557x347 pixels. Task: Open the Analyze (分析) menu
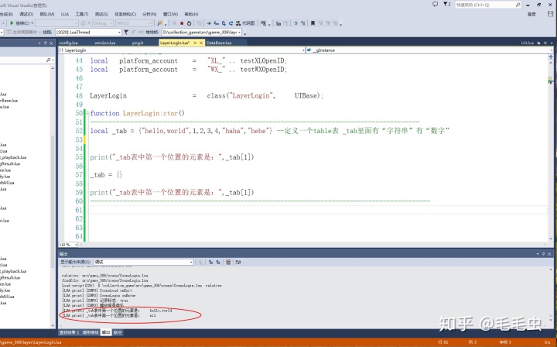[x=149, y=14]
